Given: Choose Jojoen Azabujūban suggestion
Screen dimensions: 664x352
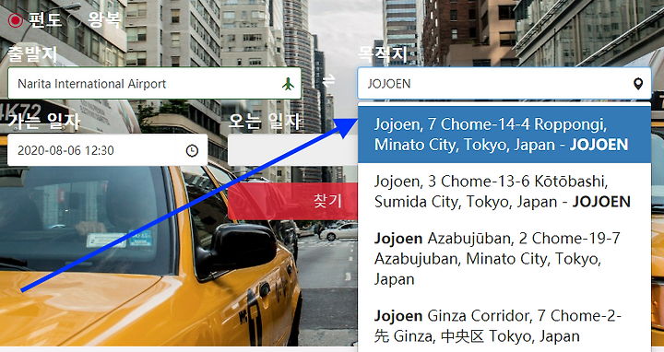Looking at the screenshot, I should (x=504, y=259).
